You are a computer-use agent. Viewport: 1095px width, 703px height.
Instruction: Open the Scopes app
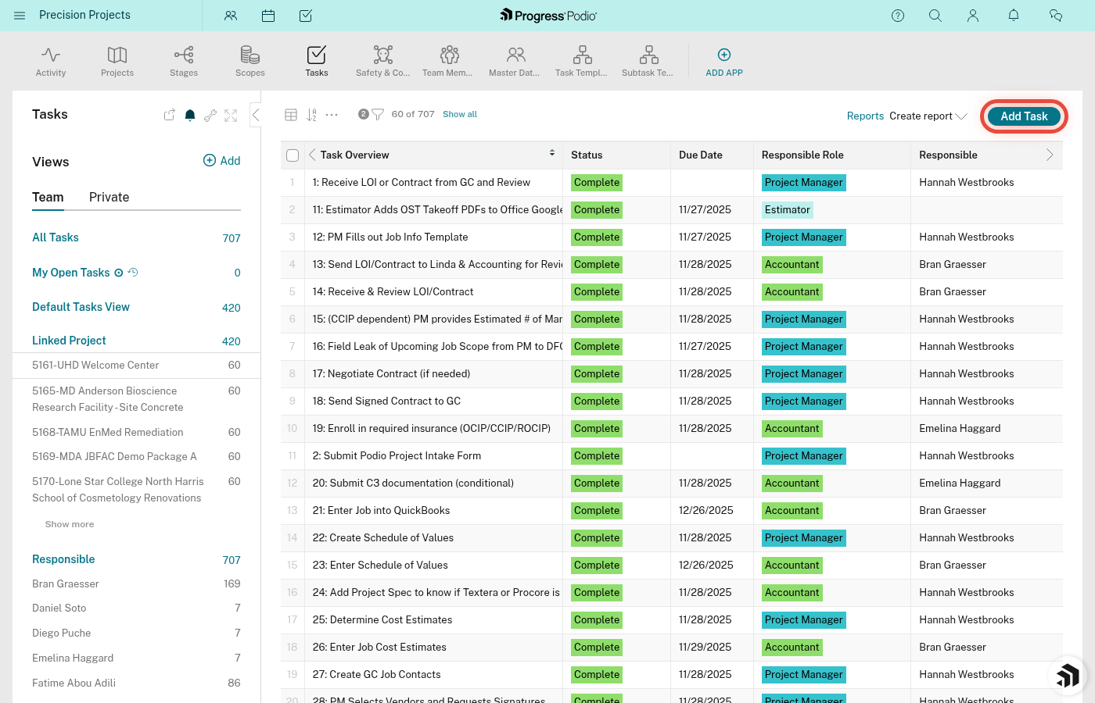point(250,61)
